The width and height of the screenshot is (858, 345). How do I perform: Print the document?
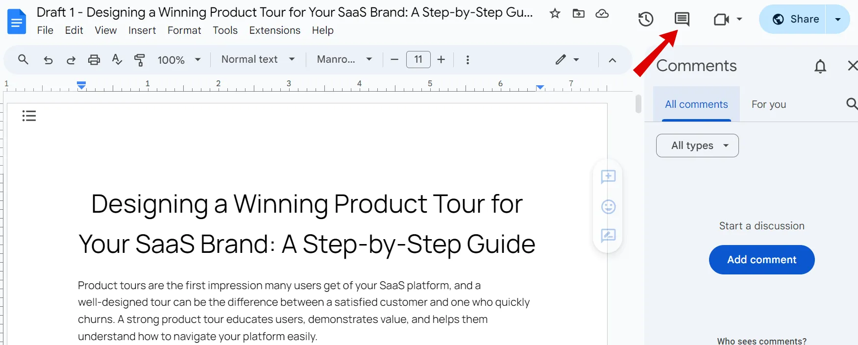(94, 60)
